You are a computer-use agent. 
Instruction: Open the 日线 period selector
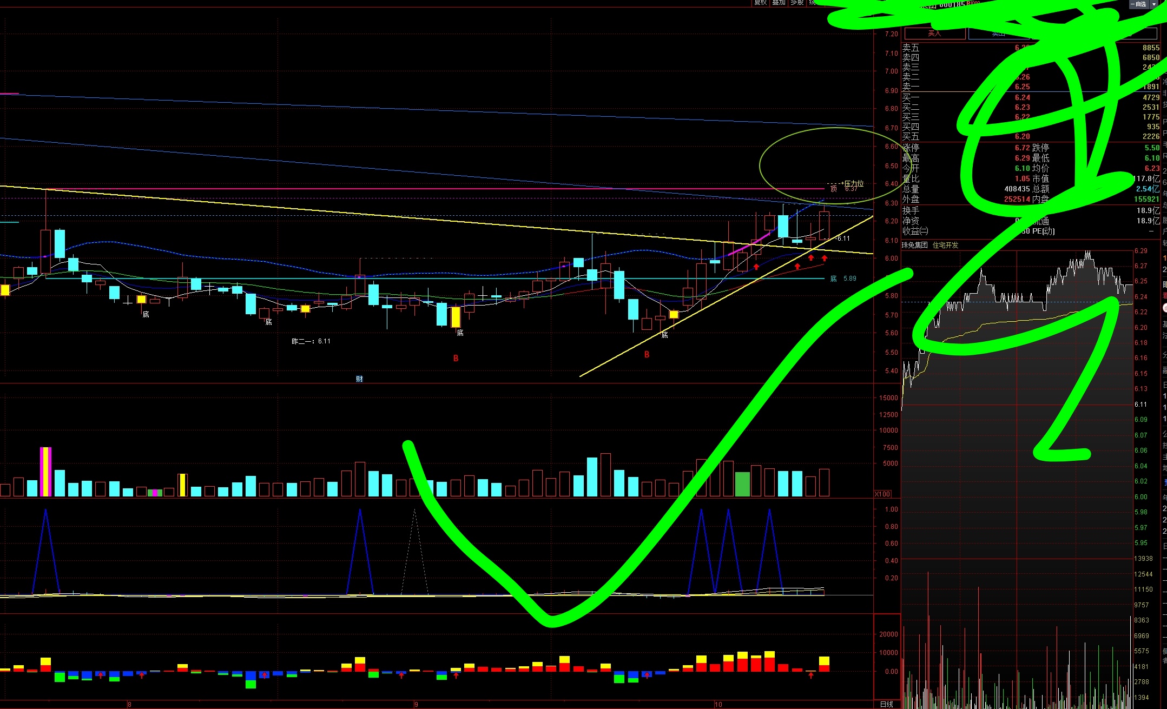(x=886, y=704)
